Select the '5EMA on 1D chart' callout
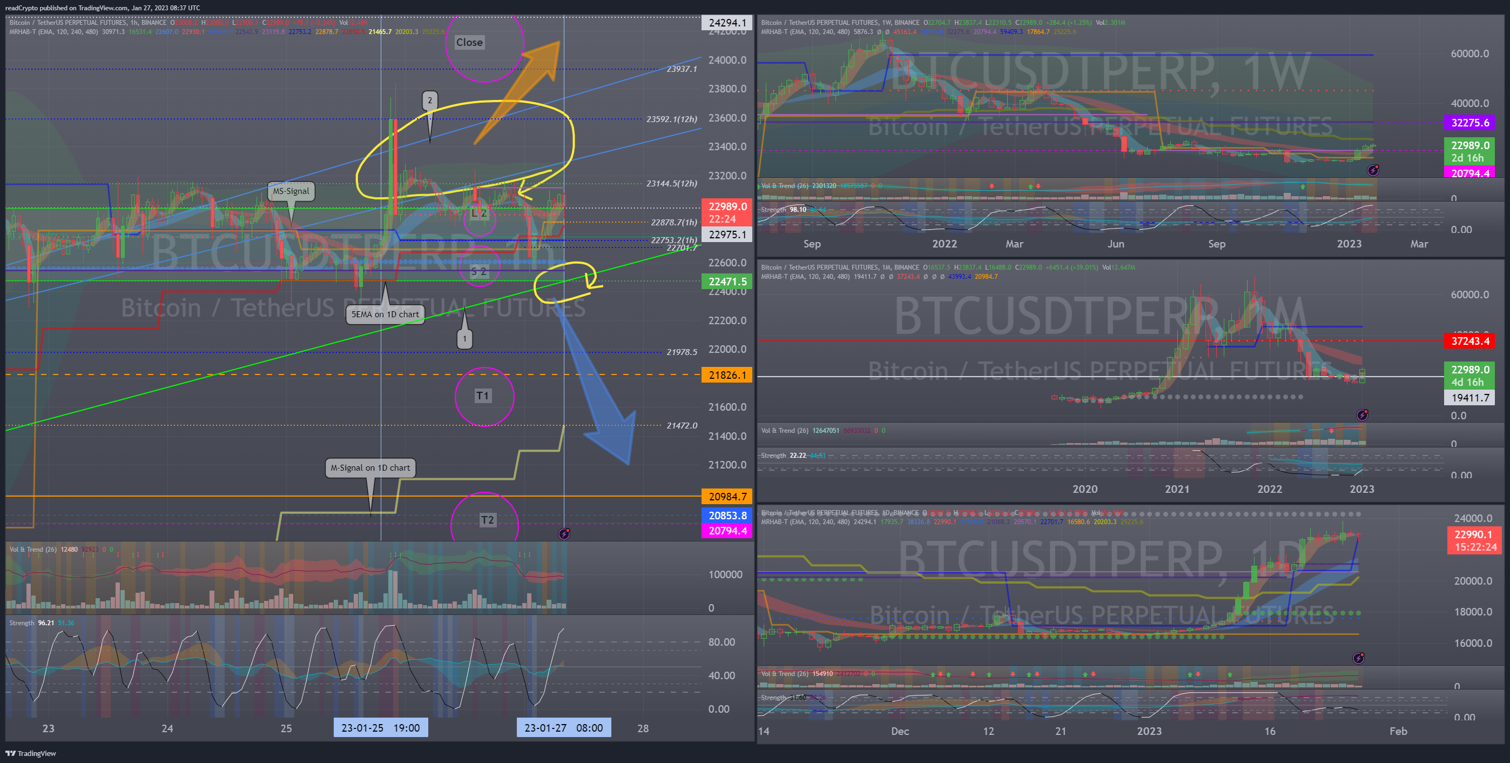 [x=385, y=314]
